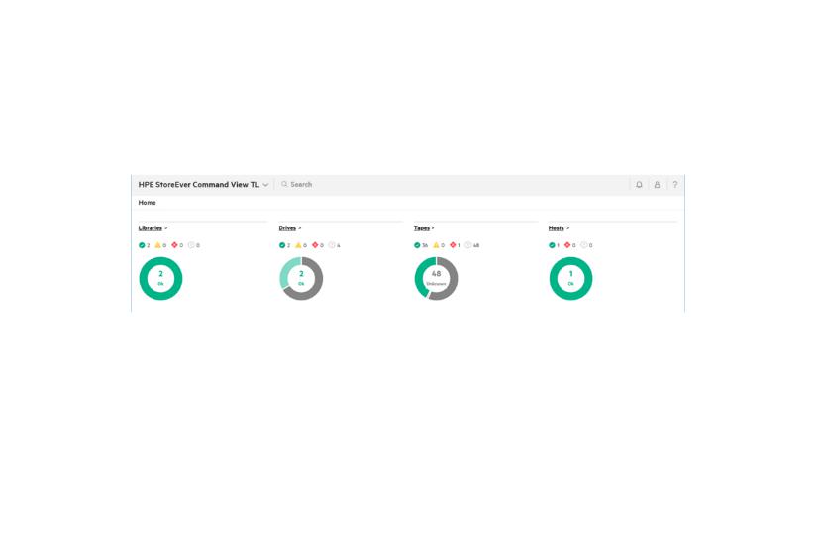This screenshot has height=544, width=817.
Task: Click the Hosts unknown status icon
Action: 584,245
